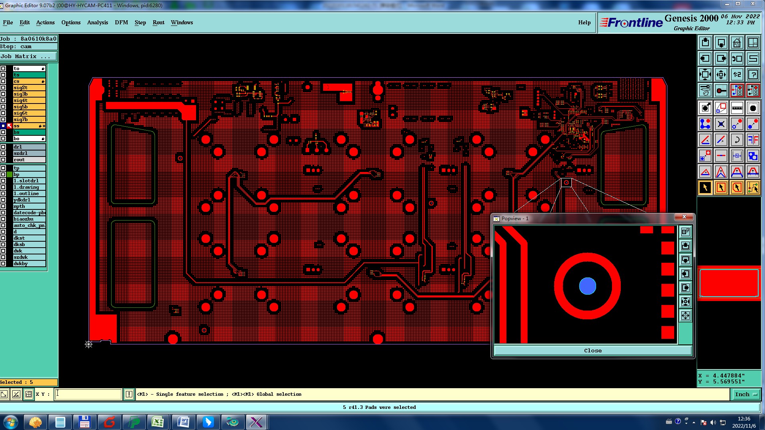The image size is (765, 430).
Task: Open the File menu
Action: [x=8, y=22]
